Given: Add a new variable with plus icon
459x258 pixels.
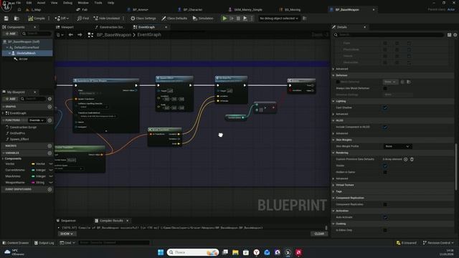Looking at the screenshot, I should [49, 153].
